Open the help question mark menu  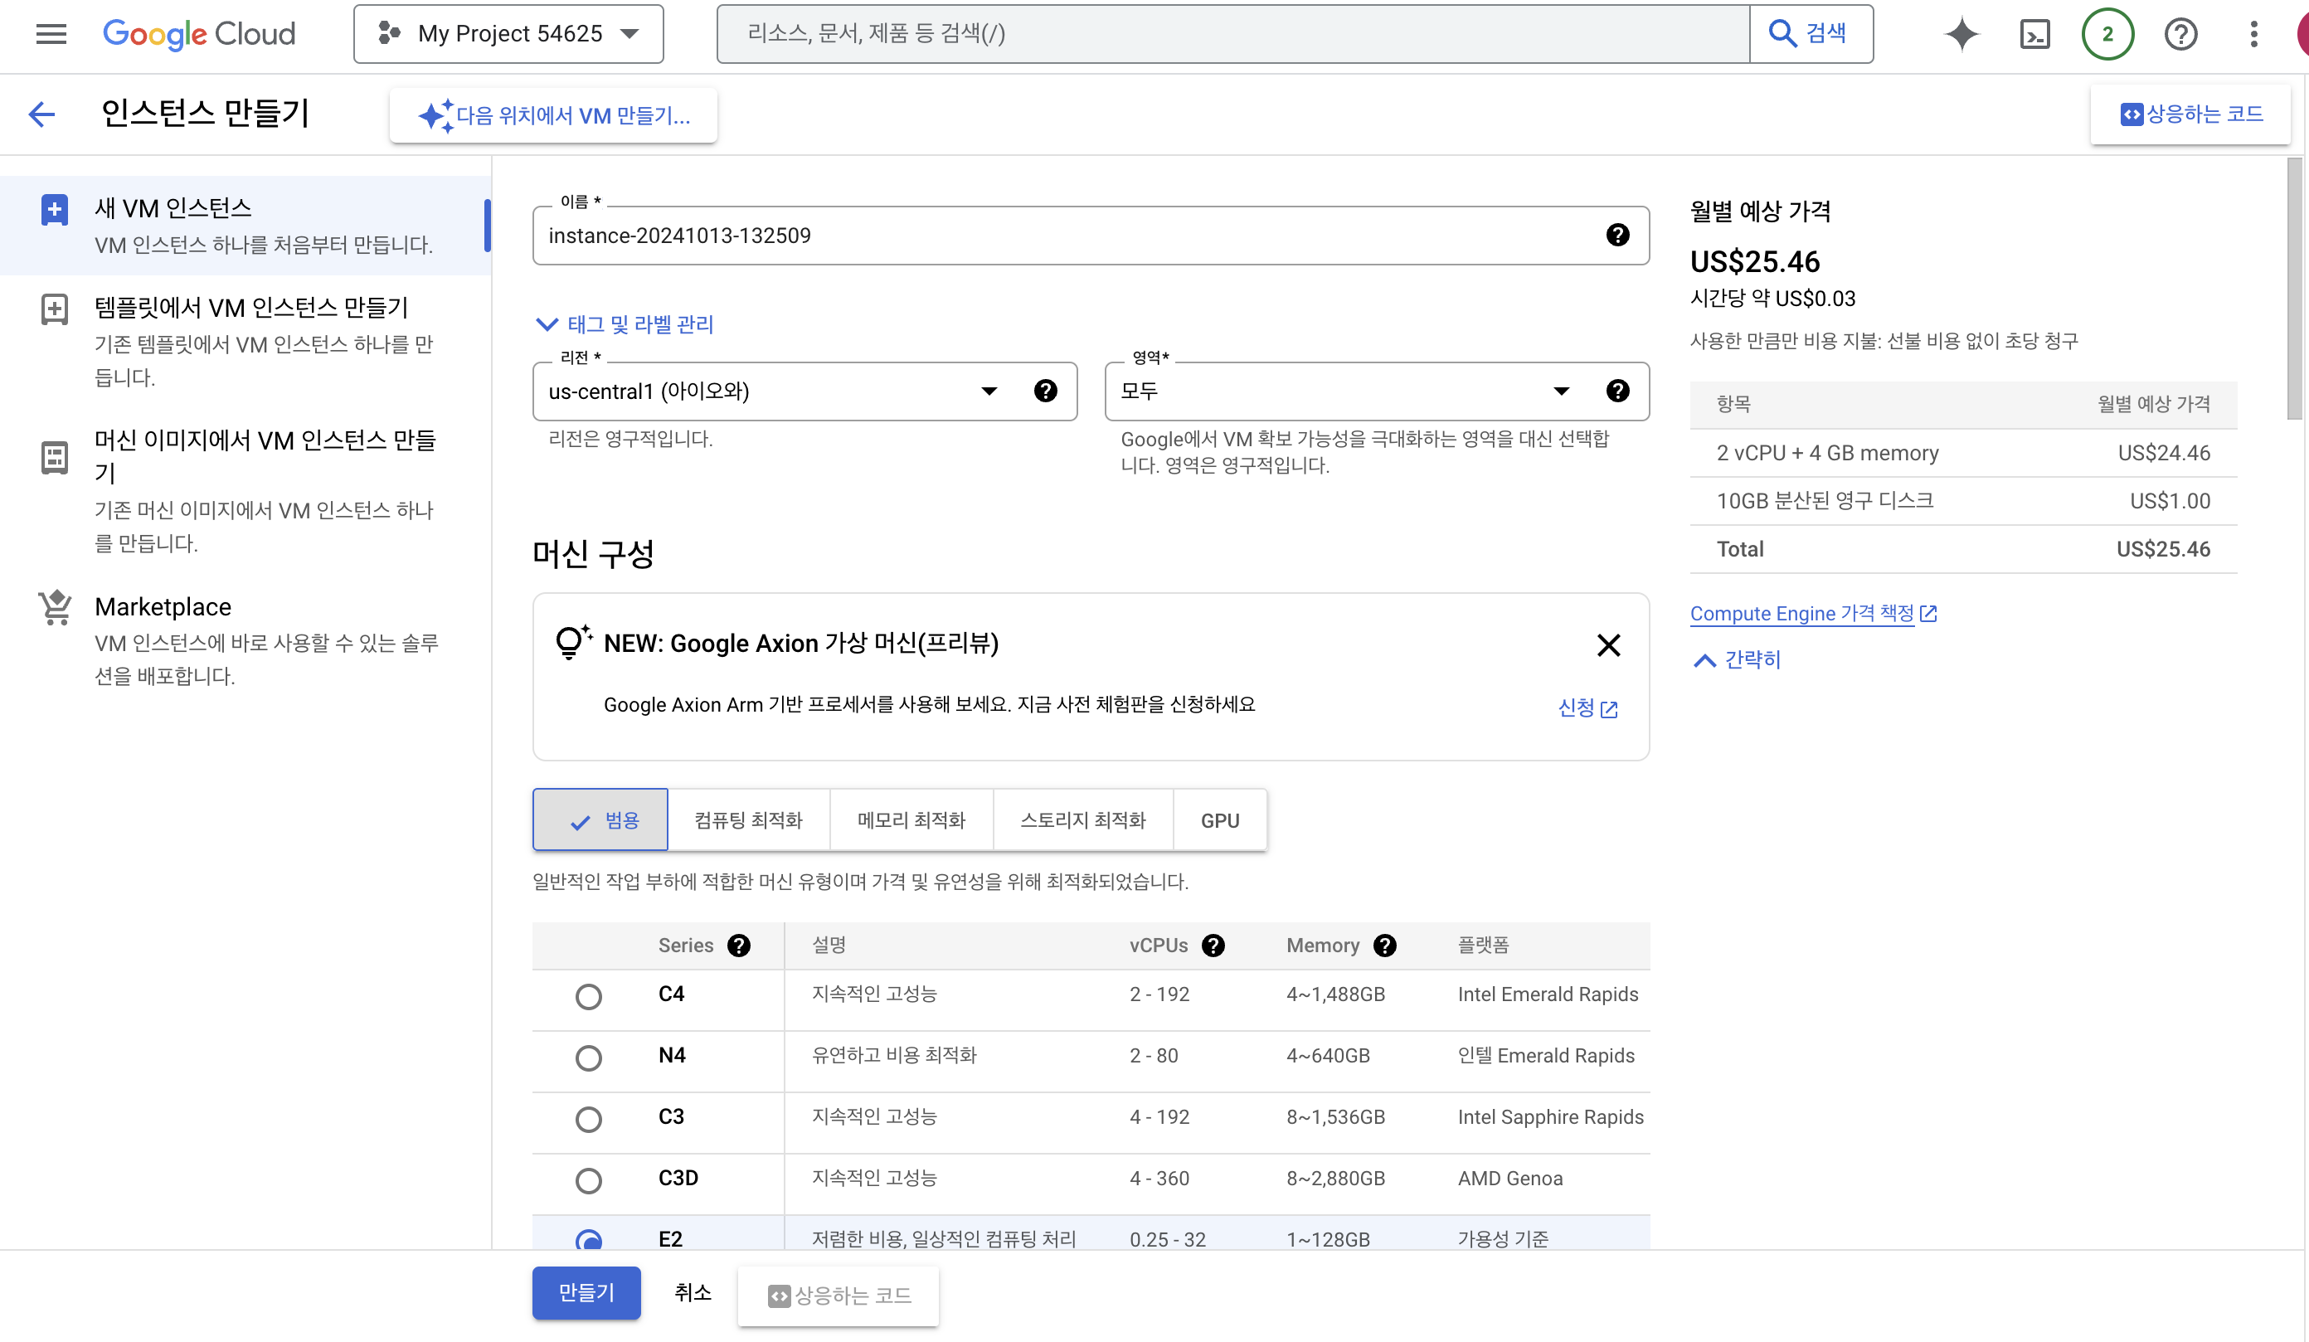point(2180,34)
